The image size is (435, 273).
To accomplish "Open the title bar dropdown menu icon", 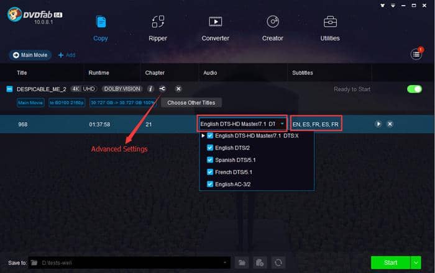I will tap(393, 5).
